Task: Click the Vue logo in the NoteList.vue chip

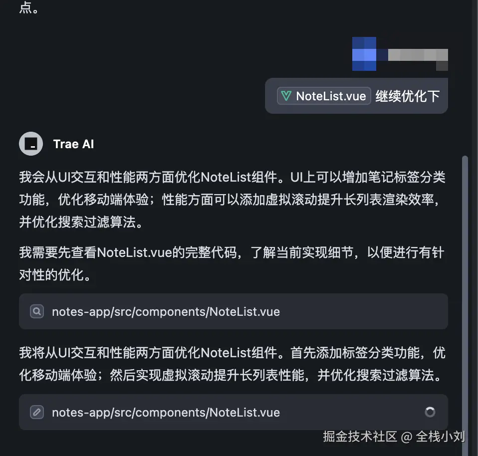Action: click(x=286, y=96)
